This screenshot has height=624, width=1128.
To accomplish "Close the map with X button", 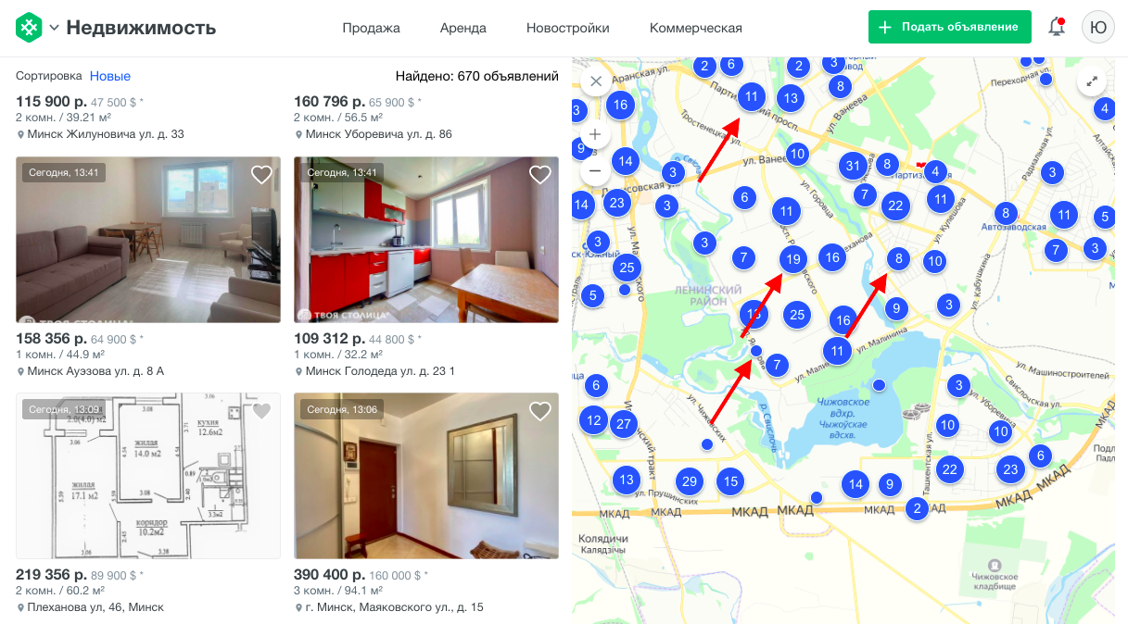I will pos(596,81).
